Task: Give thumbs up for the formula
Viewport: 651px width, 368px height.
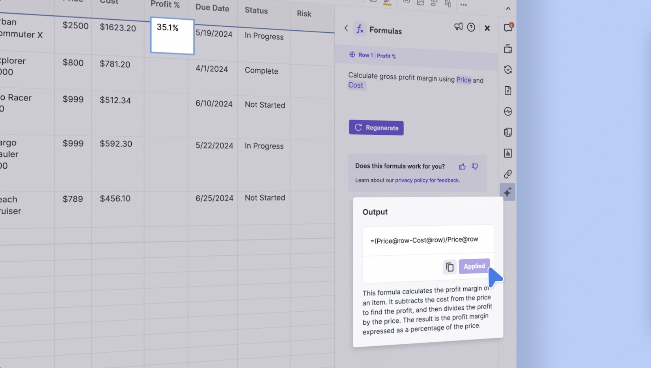Action: click(462, 167)
